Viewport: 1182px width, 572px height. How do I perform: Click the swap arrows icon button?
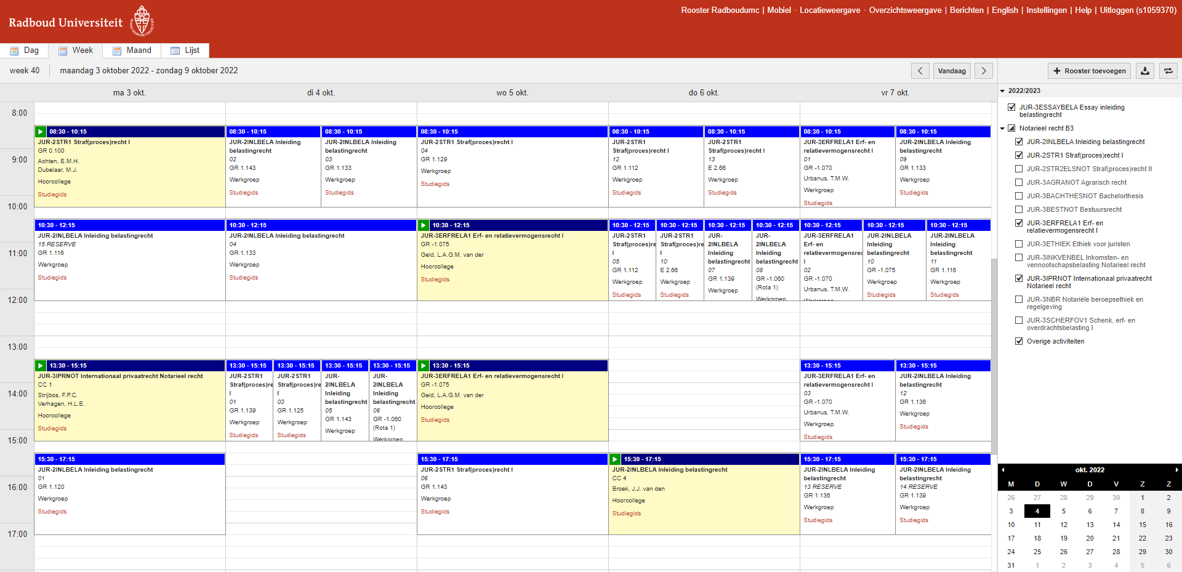coord(1168,71)
